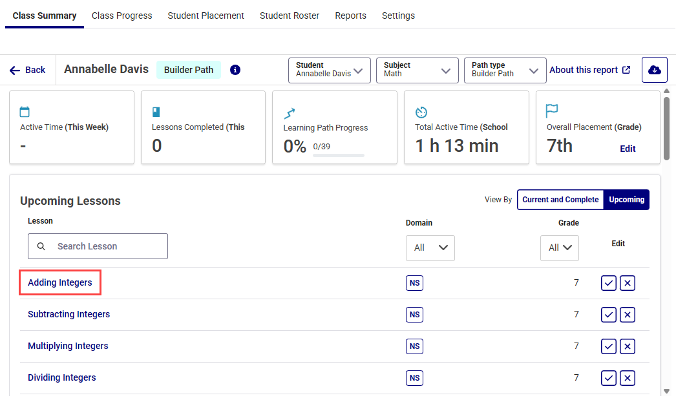Click the external link icon after About this report

tap(626, 70)
